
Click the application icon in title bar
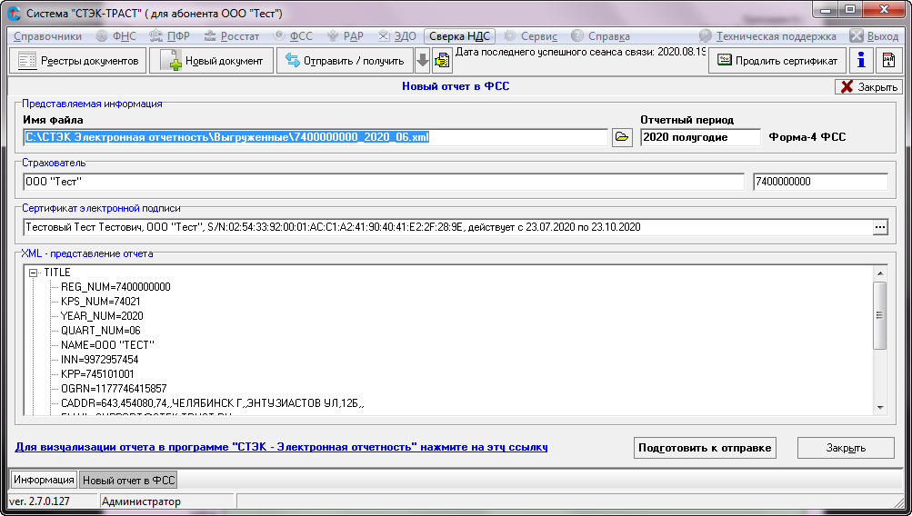tap(14, 13)
